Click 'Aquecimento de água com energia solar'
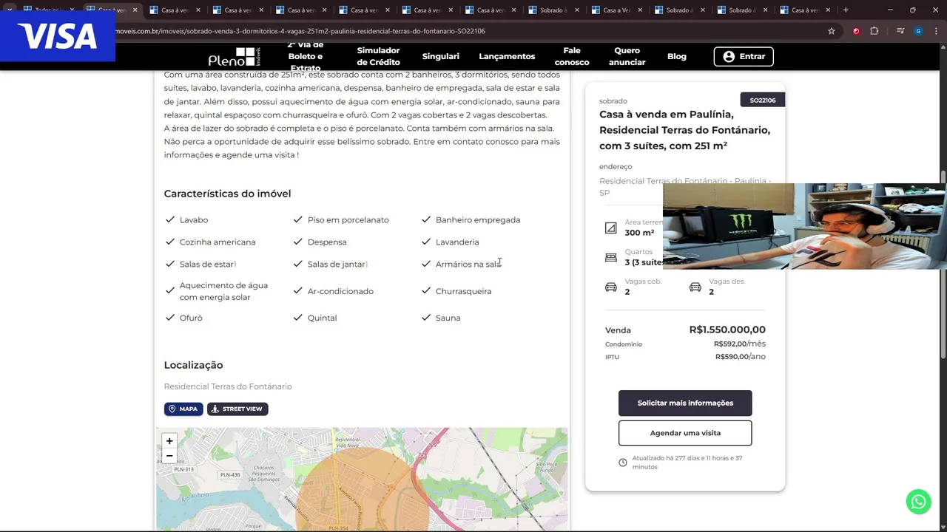This screenshot has width=947, height=532. coord(223,291)
